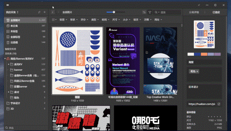Open the 垃圾桶 trash item
This screenshot has width=231, height=131.
pyautogui.click(x=26, y=43)
